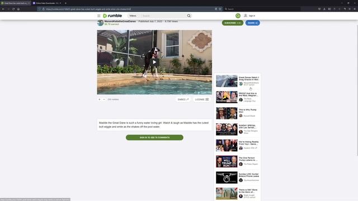Click the green upload icon in header
This screenshot has height=201, width=358.
pos(238,16)
